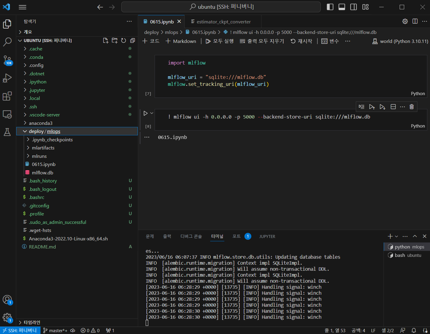
Task: Open the Extensions view
Action: pos(7,96)
